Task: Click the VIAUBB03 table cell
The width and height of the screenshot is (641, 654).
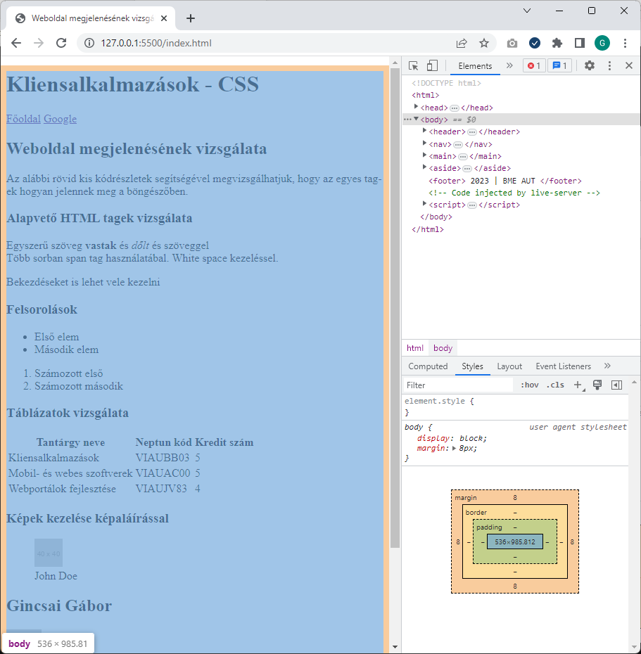Action: click(x=163, y=458)
